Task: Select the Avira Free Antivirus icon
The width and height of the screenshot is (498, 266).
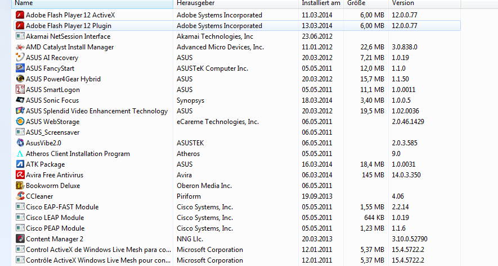Action: [20, 175]
